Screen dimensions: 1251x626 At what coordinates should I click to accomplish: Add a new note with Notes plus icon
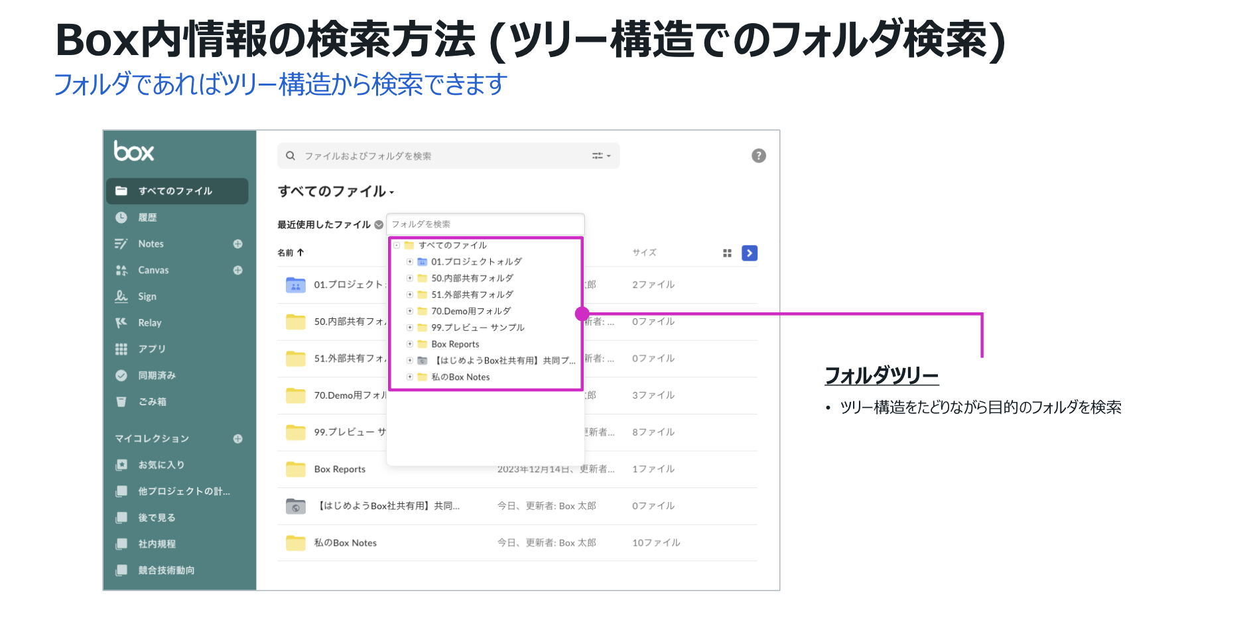[237, 244]
